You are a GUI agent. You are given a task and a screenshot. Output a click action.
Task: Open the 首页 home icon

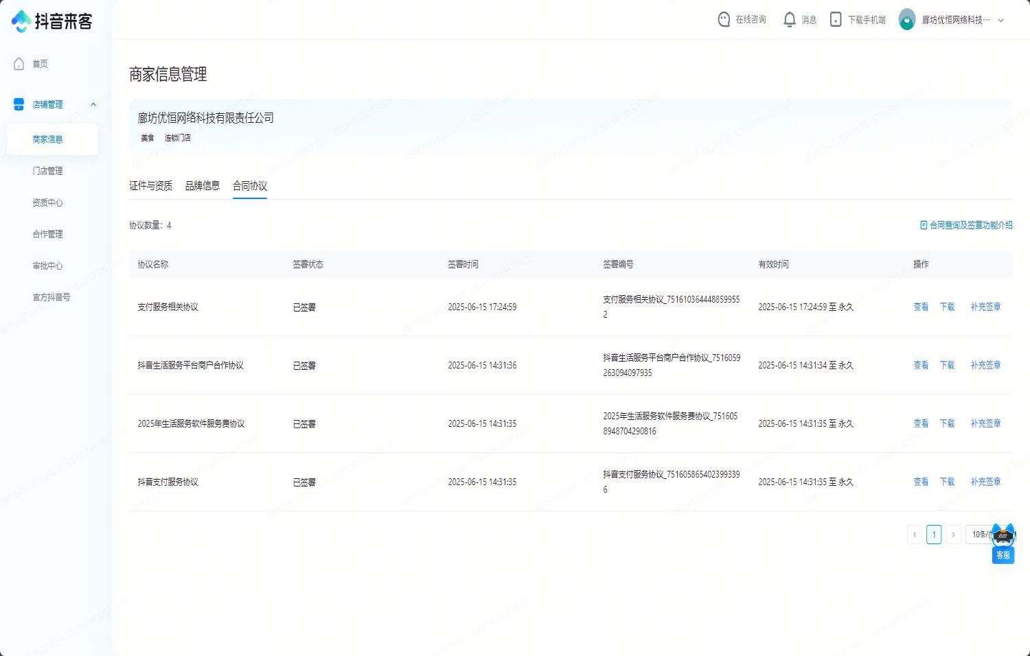pos(19,64)
